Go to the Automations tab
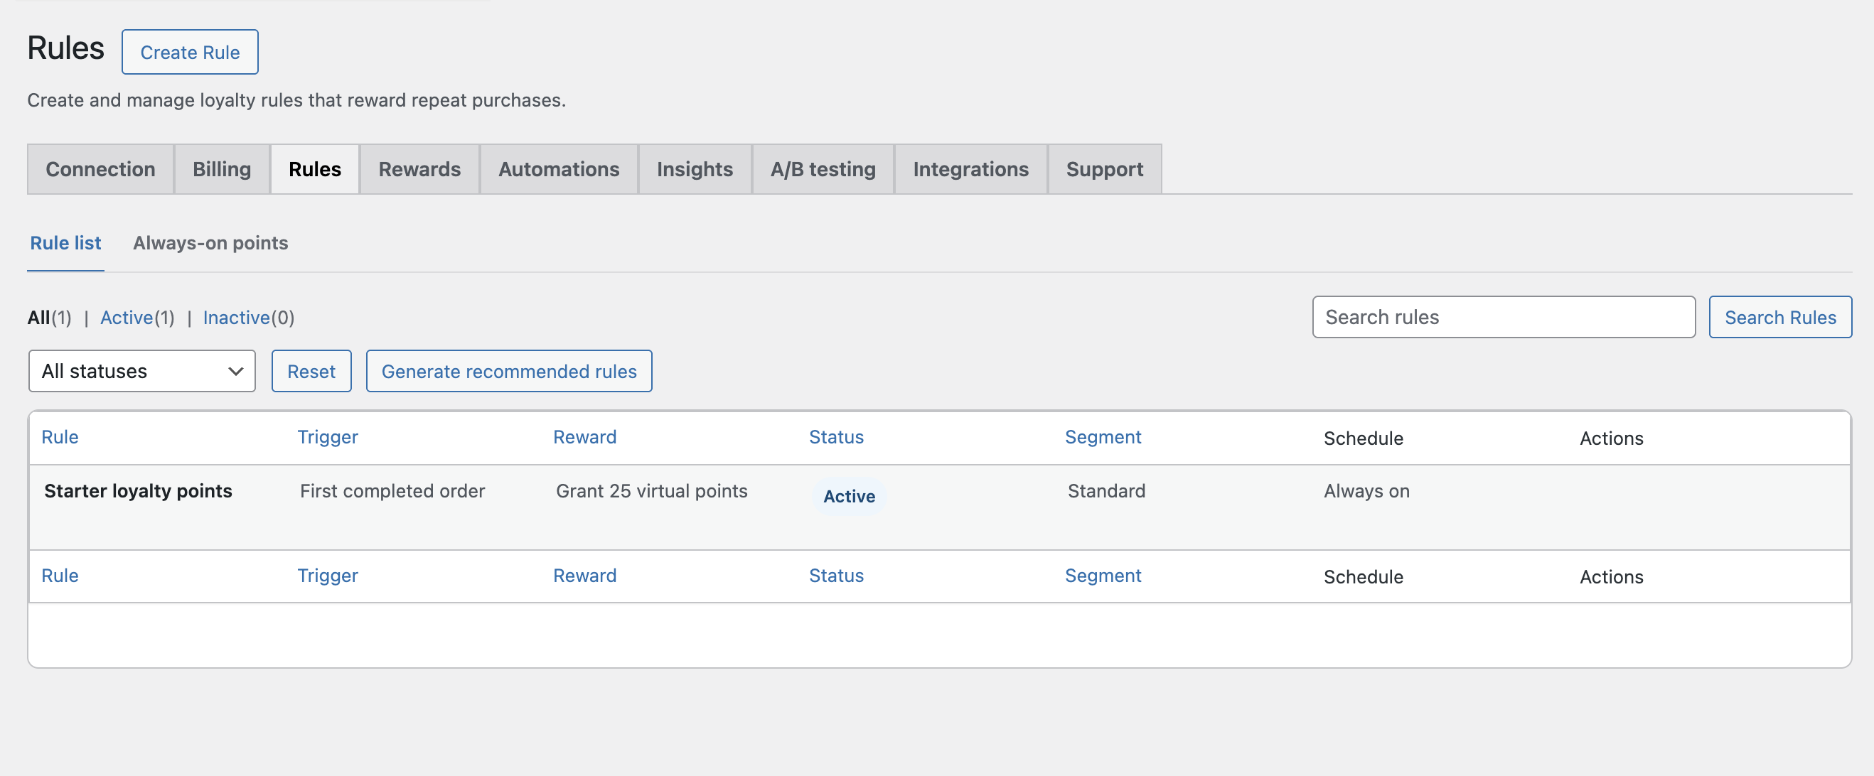The image size is (1874, 776). click(x=559, y=168)
